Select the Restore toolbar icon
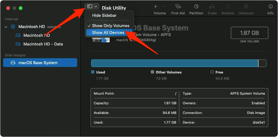278x137 pixels. [228, 7]
